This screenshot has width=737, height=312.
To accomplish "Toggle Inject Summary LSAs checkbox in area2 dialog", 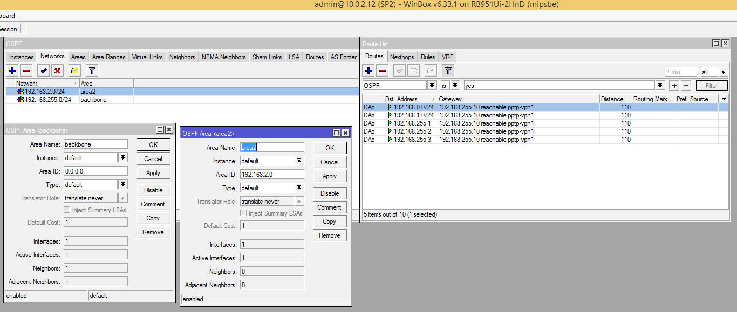I will point(244,213).
